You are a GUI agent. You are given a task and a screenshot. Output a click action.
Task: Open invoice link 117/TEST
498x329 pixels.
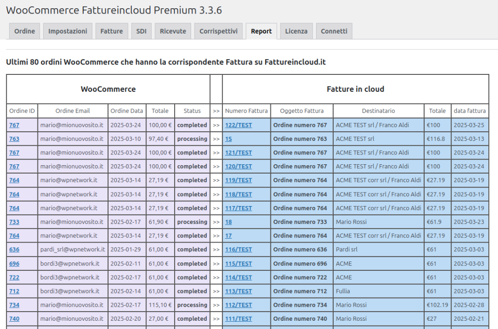click(x=238, y=208)
